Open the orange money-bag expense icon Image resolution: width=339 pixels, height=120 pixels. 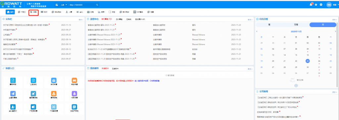pyautogui.click(x=54, y=94)
